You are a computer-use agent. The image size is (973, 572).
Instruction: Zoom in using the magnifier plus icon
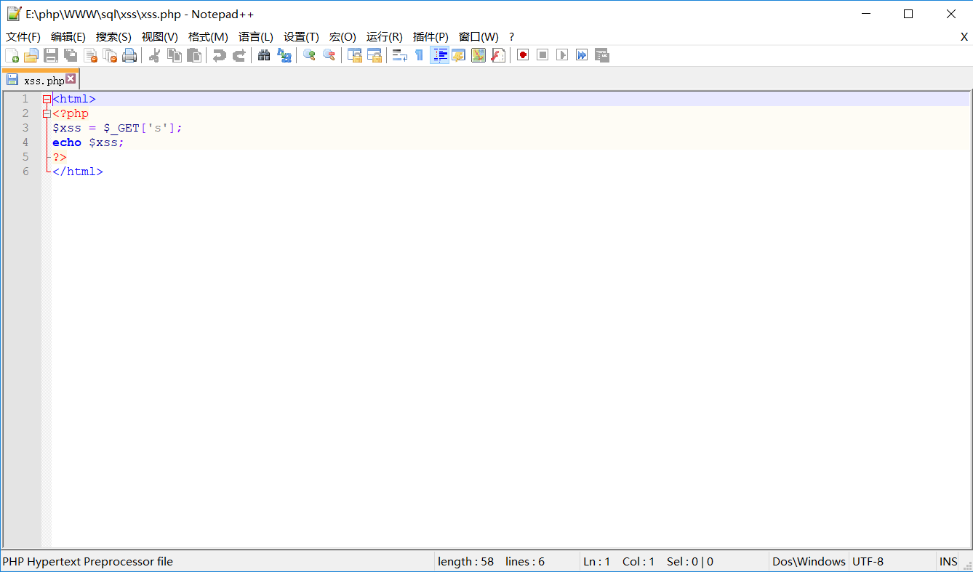(x=310, y=55)
